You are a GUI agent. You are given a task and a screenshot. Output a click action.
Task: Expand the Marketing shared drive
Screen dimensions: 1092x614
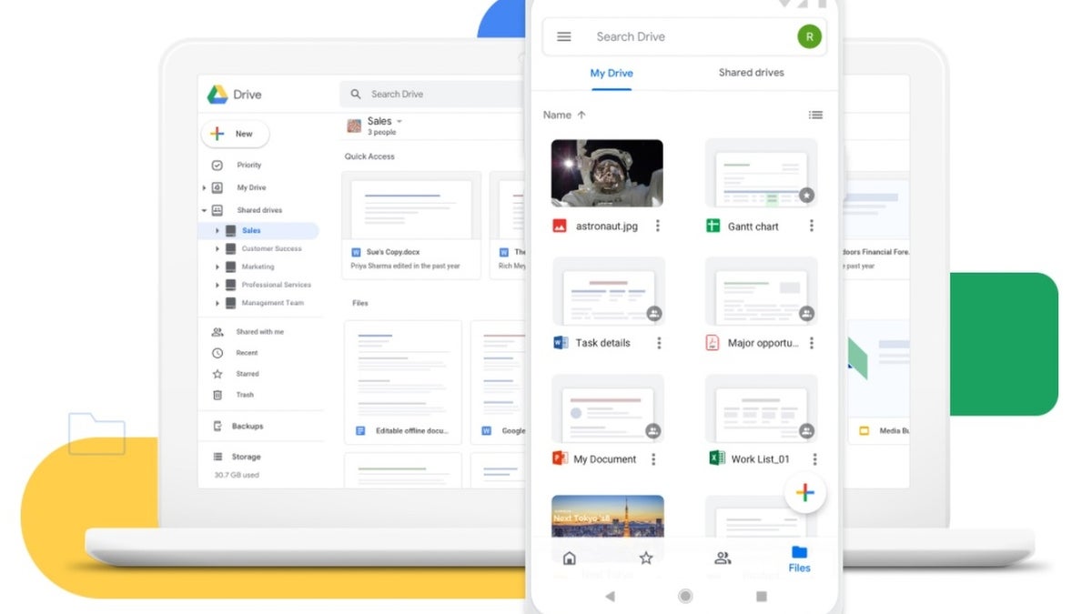tap(217, 267)
